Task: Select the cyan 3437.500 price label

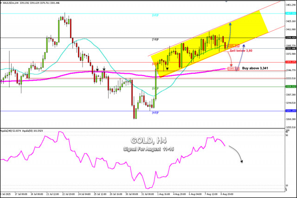Action: [291, 13]
